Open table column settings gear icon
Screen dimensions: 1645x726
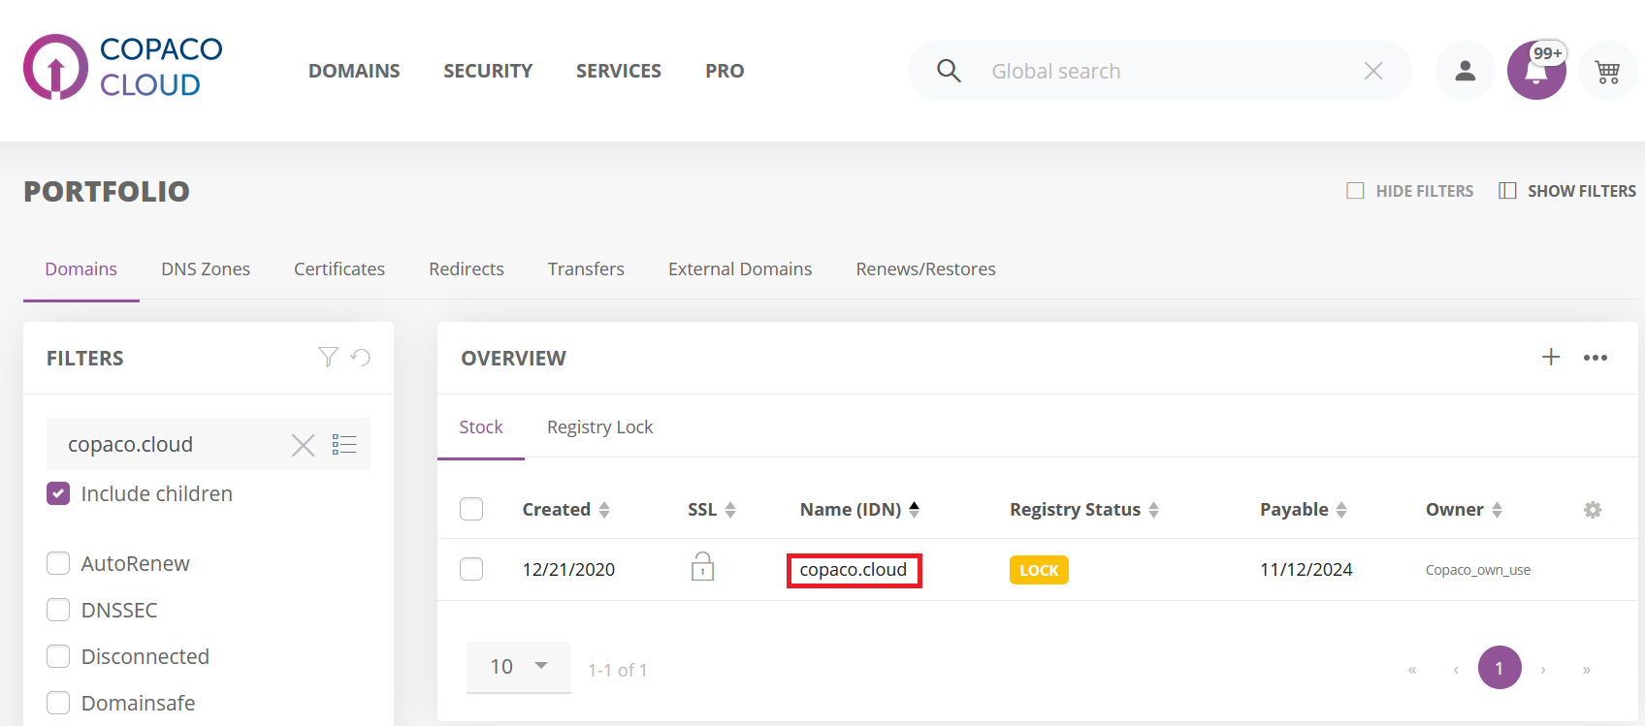click(1593, 510)
